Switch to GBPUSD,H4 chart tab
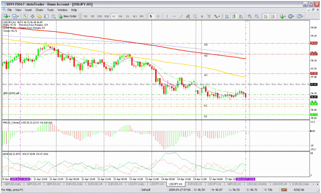Screen dimensions: 321x193 pos(33,184)
